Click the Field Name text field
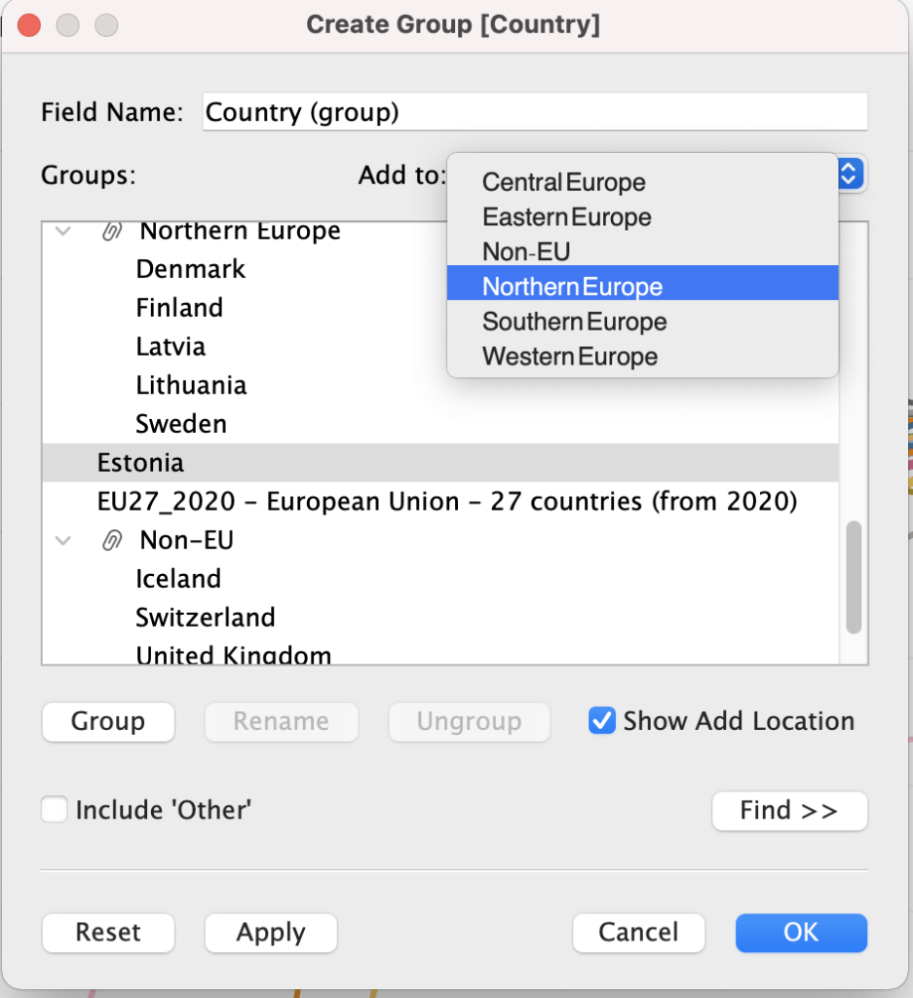This screenshot has width=913, height=998. point(534,112)
